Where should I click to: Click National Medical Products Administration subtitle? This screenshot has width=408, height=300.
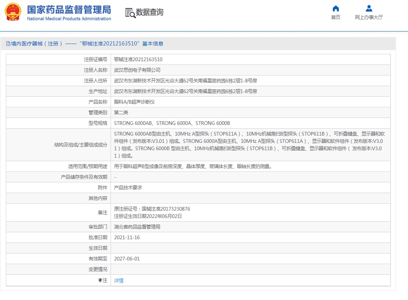pos(69,19)
